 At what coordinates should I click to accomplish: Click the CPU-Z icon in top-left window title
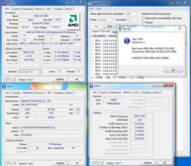tap(3, 3)
